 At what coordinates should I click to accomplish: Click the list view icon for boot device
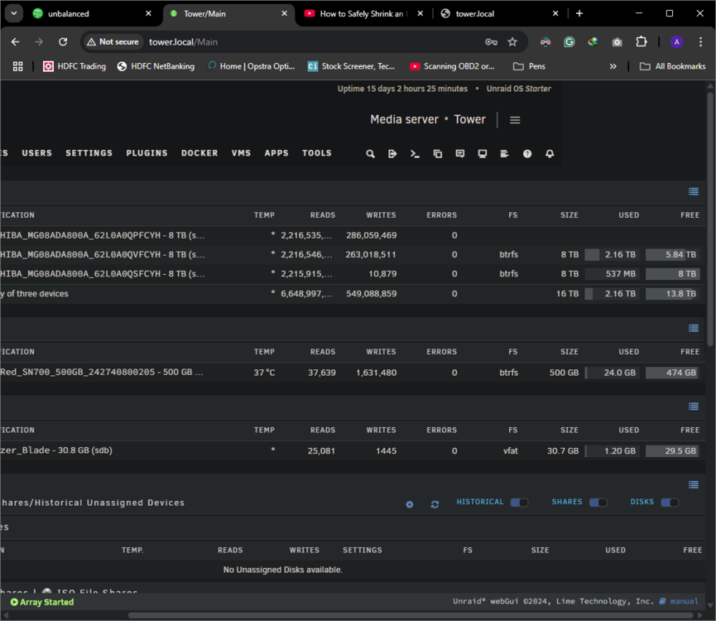pos(693,407)
